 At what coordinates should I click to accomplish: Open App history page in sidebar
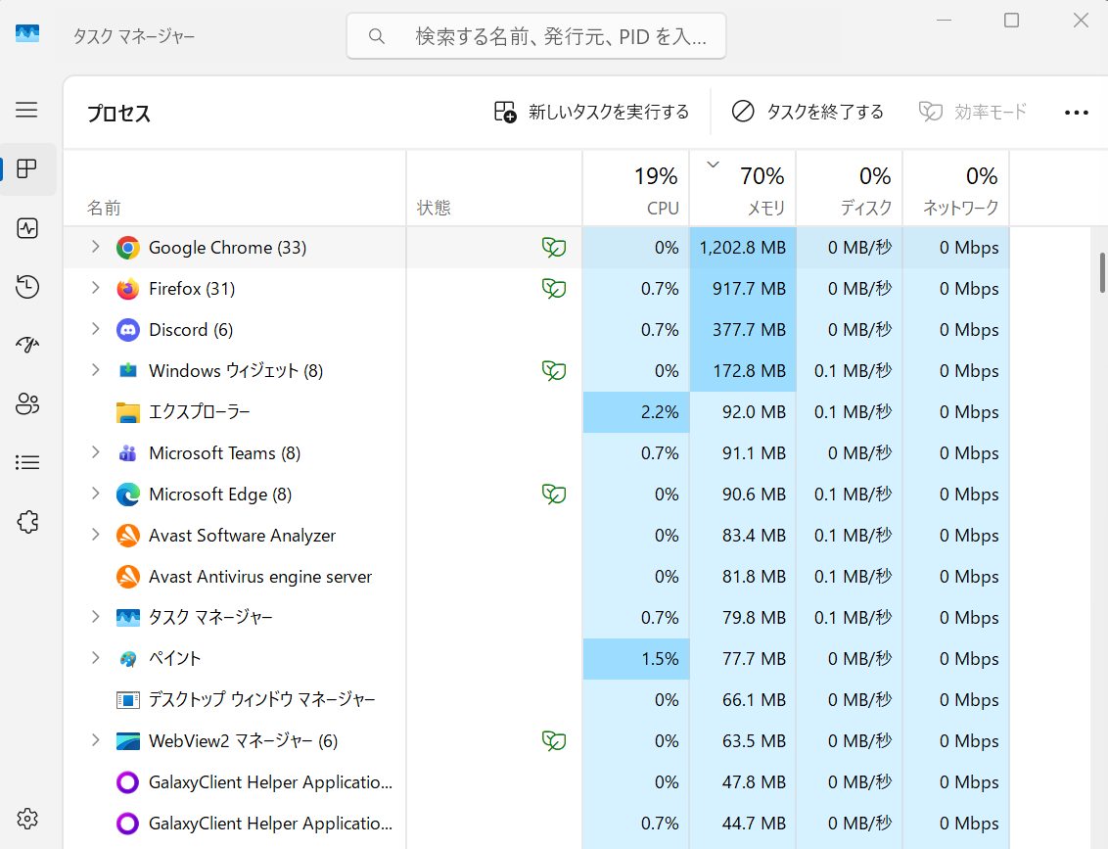point(27,287)
